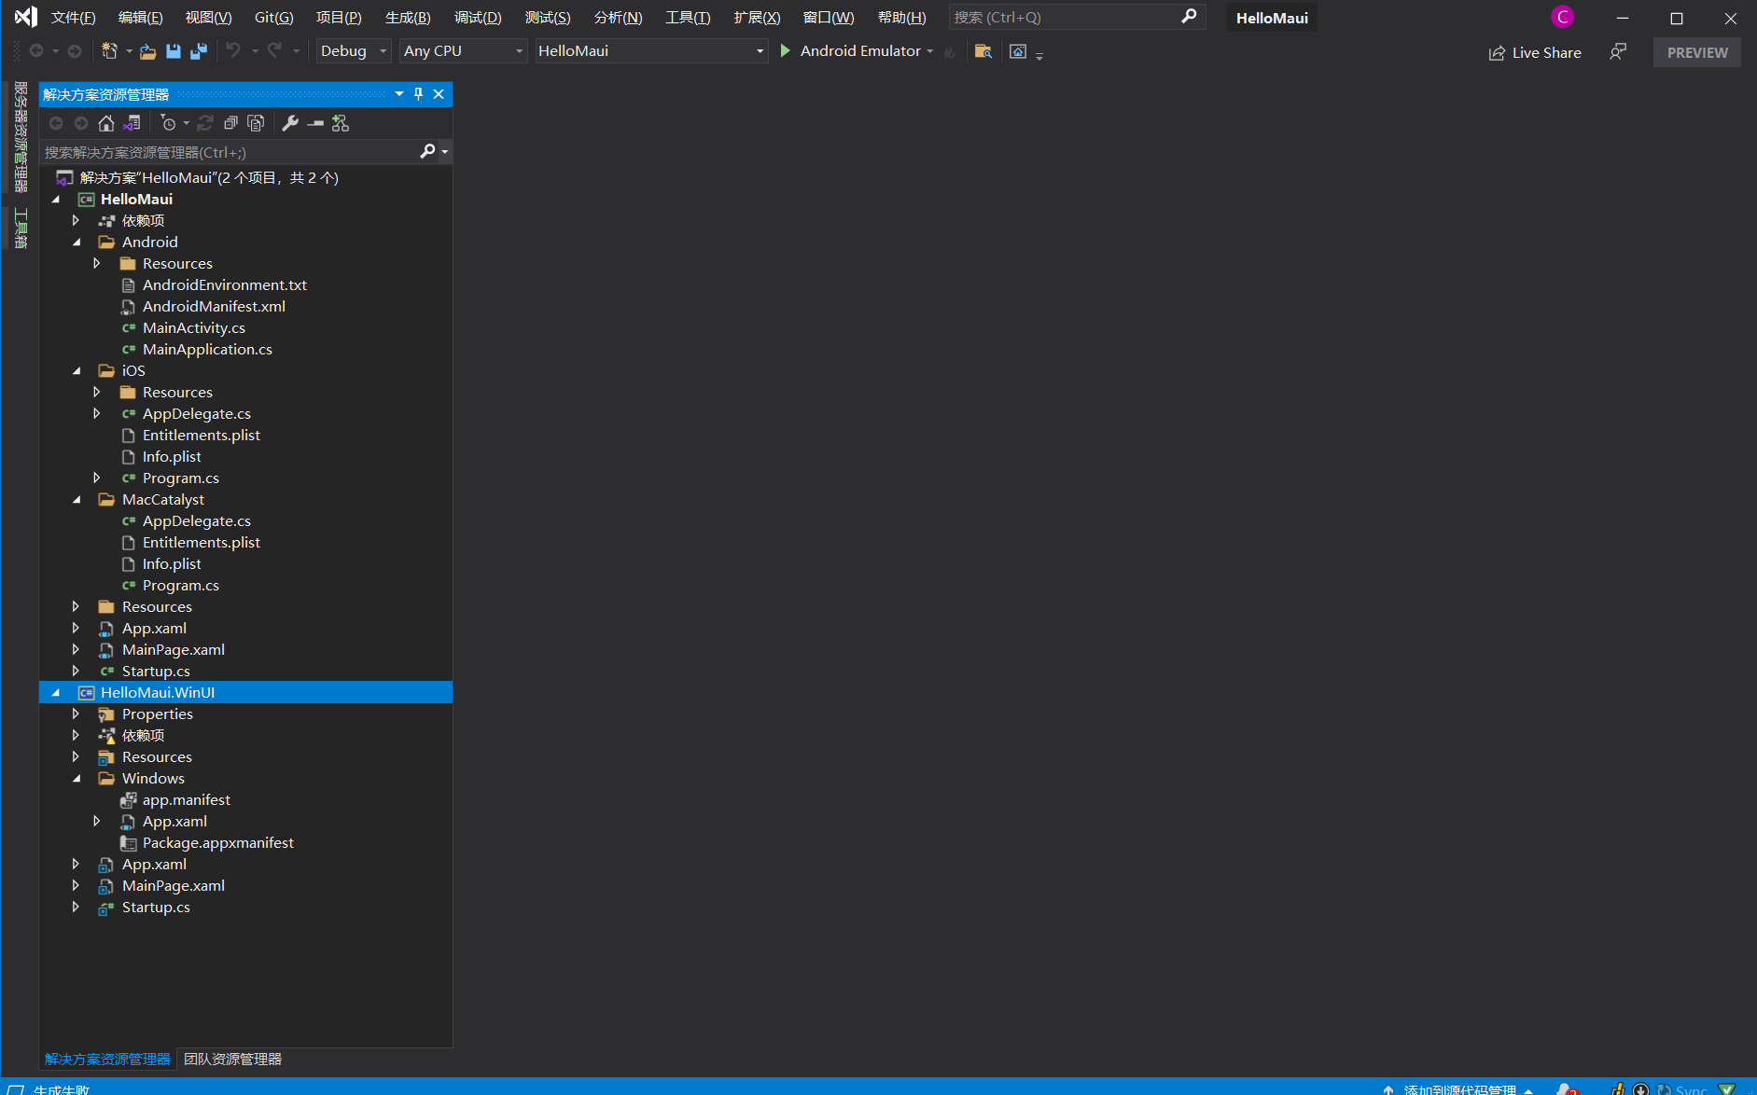Viewport: 1757px width, 1095px height.
Task: Click the Send Feedback icon
Action: pyautogui.click(x=1618, y=52)
